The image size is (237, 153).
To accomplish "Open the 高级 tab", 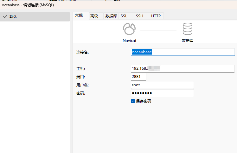I will [96, 16].
